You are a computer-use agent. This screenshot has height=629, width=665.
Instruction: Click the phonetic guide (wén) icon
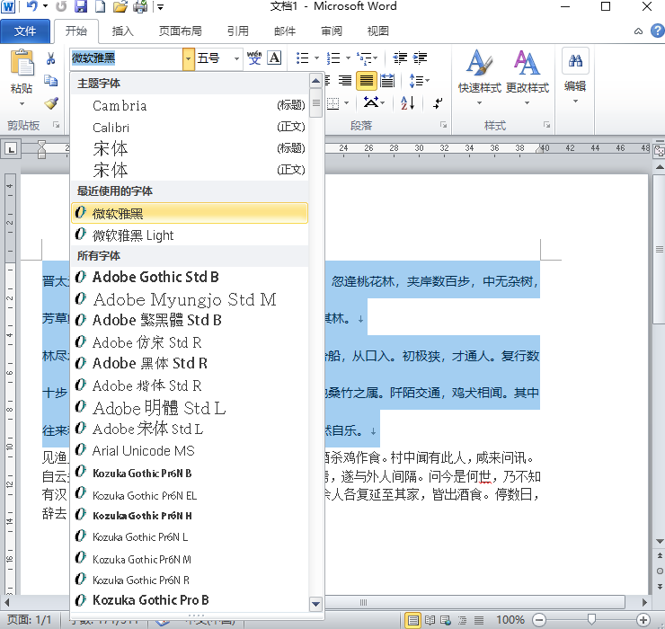(x=254, y=58)
